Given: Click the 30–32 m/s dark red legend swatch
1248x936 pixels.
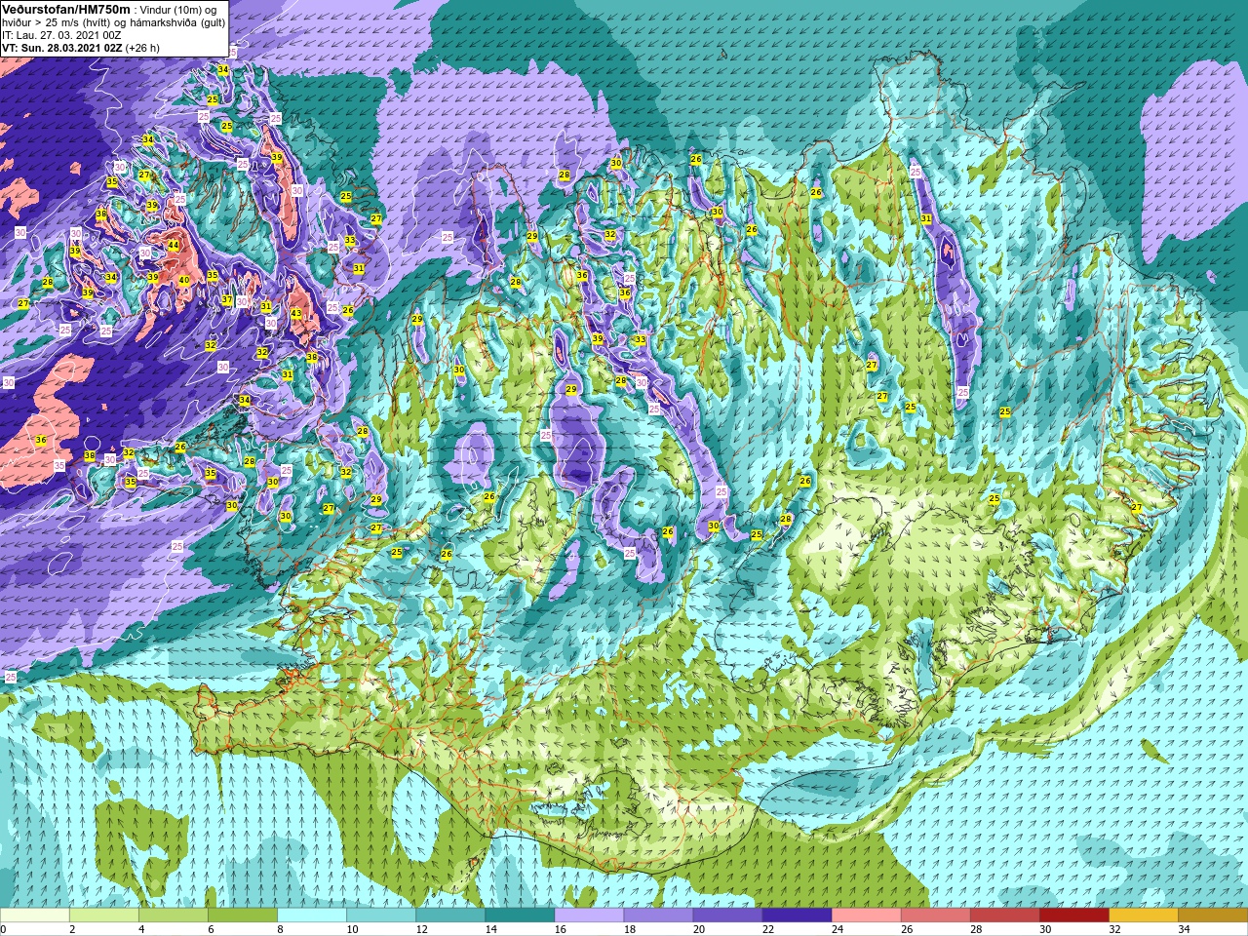Looking at the screenshot, I should pyautogui.click(x=1073, y=916).
